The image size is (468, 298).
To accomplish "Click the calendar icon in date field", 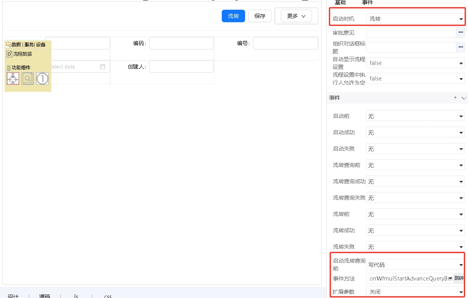I will tap(103, 67).
